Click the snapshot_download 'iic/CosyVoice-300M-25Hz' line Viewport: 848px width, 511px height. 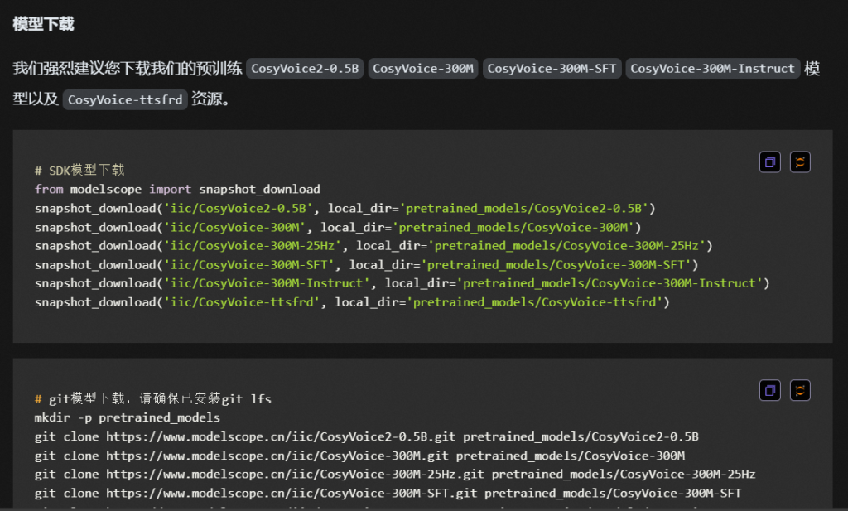(x=373, y=245)
